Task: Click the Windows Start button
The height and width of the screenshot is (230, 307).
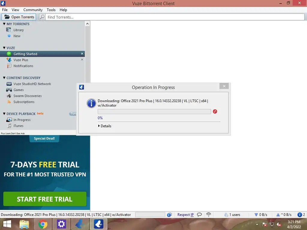Action: [7, 224]
